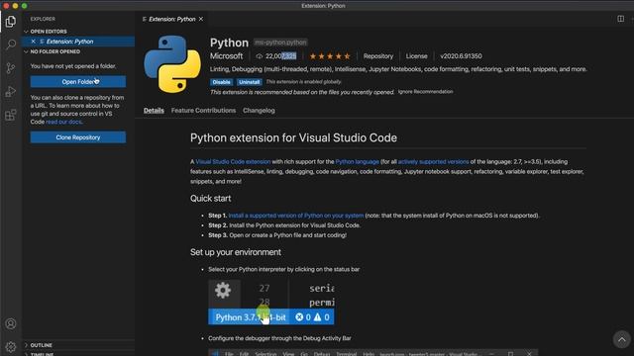Split the editor to the right
The height and width of the screenshot is (356, 634).
pyautogui.click(x=621, y=19)
